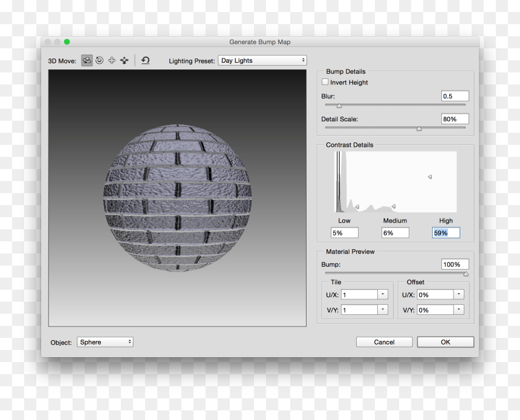Click the Blur slider handle

pos(339,106)
